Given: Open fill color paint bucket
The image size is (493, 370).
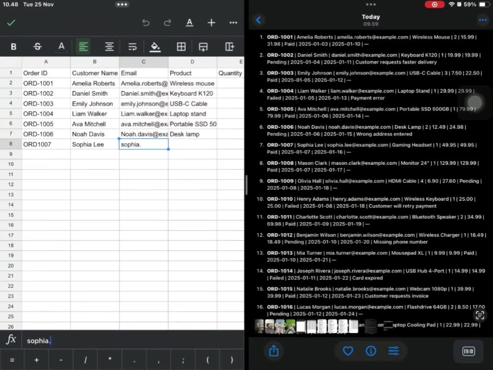Looking at the screenshot, I should point(155,47).
